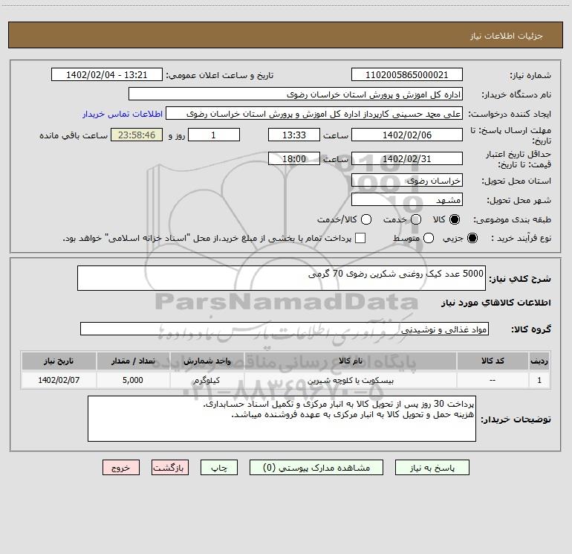This screenshot has width=572, height=554.
Task: Click the پاسخ به نیاز button
Action: (432, 468)
